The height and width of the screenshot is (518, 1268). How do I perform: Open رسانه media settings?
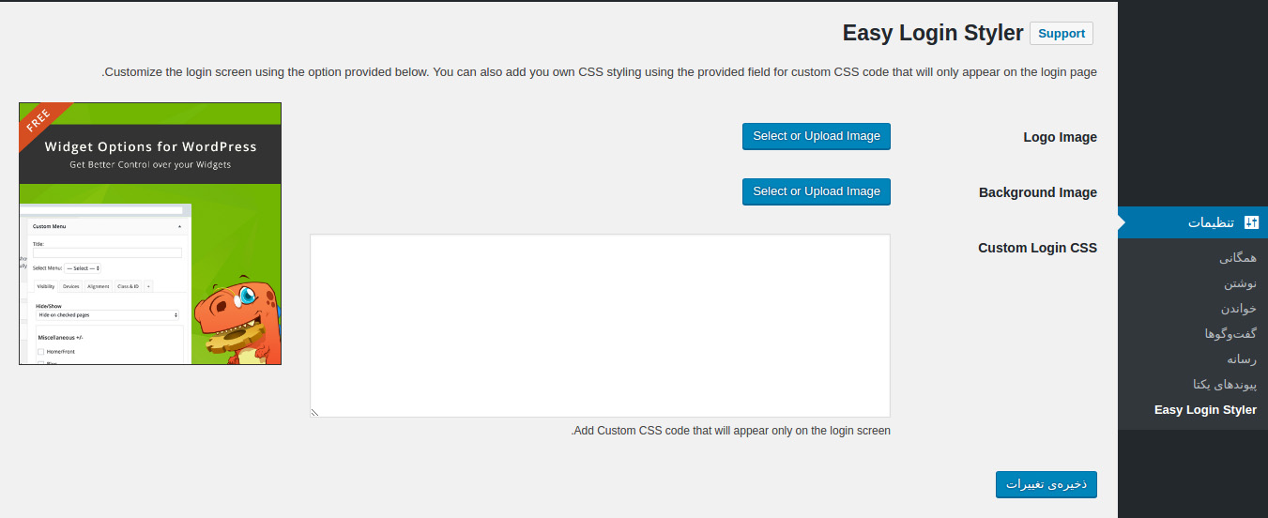click(x=1242, y=359)
